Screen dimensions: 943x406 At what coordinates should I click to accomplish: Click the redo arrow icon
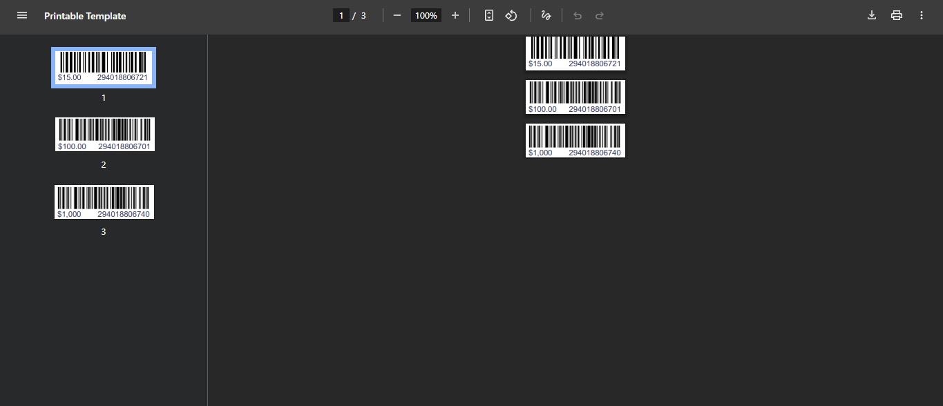(600, 15)
